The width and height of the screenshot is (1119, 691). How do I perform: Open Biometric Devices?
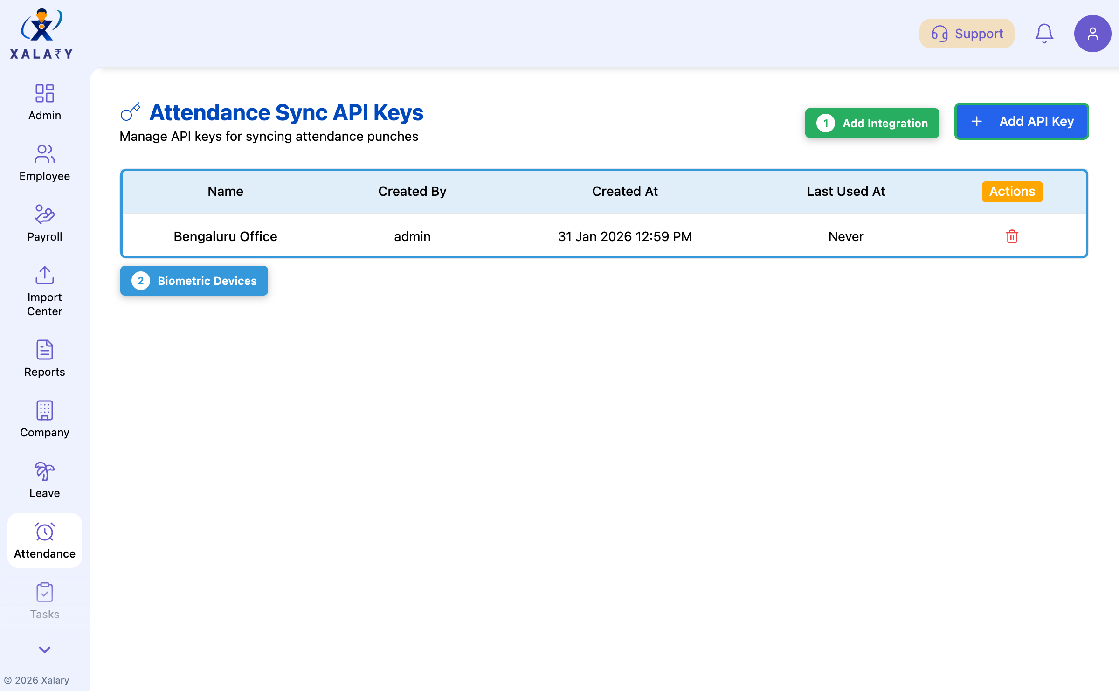click(194, 281)
